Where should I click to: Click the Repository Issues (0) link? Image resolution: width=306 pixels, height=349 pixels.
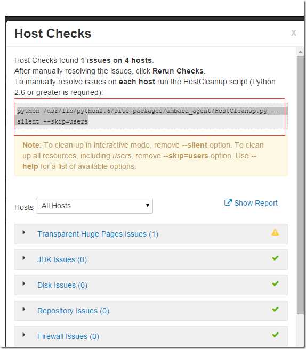coord(73,311)
